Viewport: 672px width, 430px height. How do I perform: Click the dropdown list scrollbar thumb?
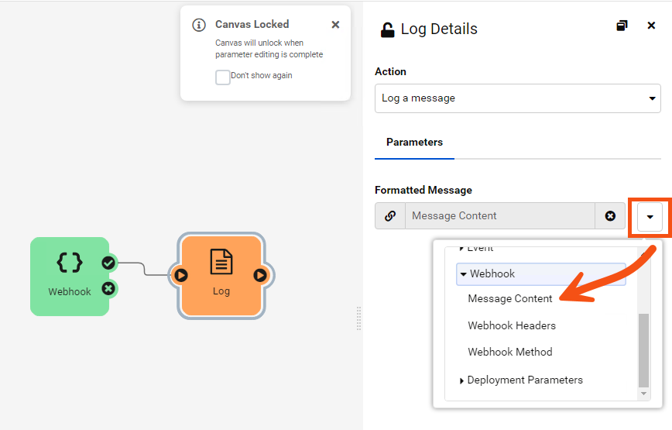[643, 350]
